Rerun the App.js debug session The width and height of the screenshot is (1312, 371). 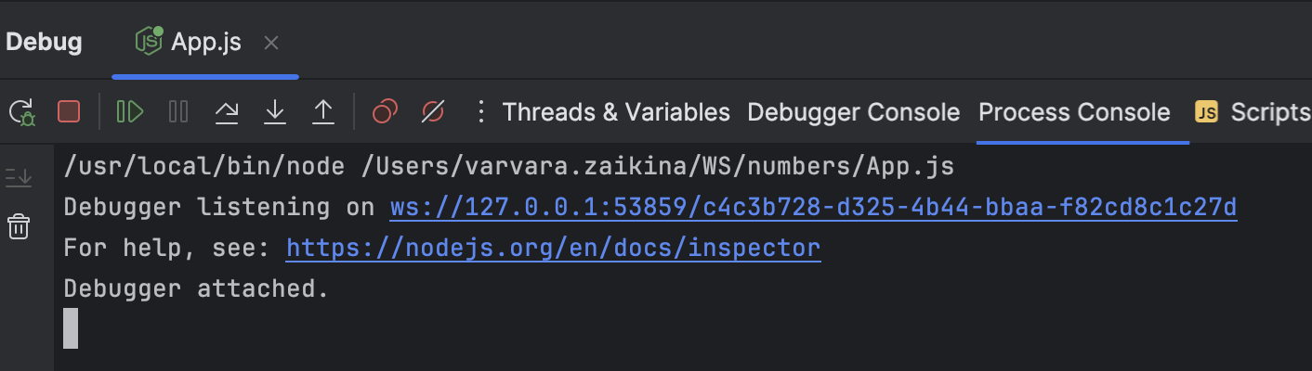[21, 113]
